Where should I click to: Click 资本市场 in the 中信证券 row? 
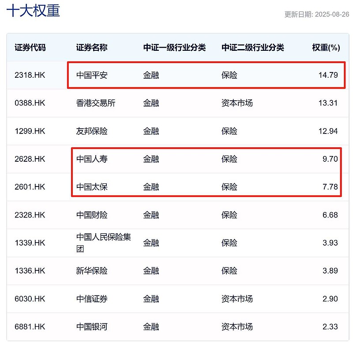point(237,299)
